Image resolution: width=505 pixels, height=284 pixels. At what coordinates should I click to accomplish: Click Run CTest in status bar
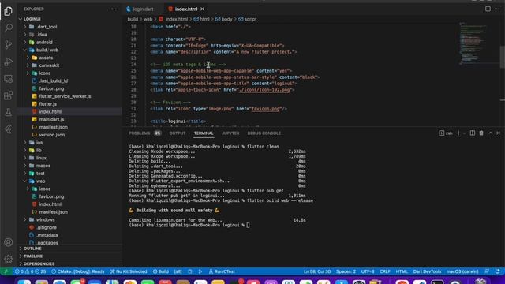[x=222, y=271]
